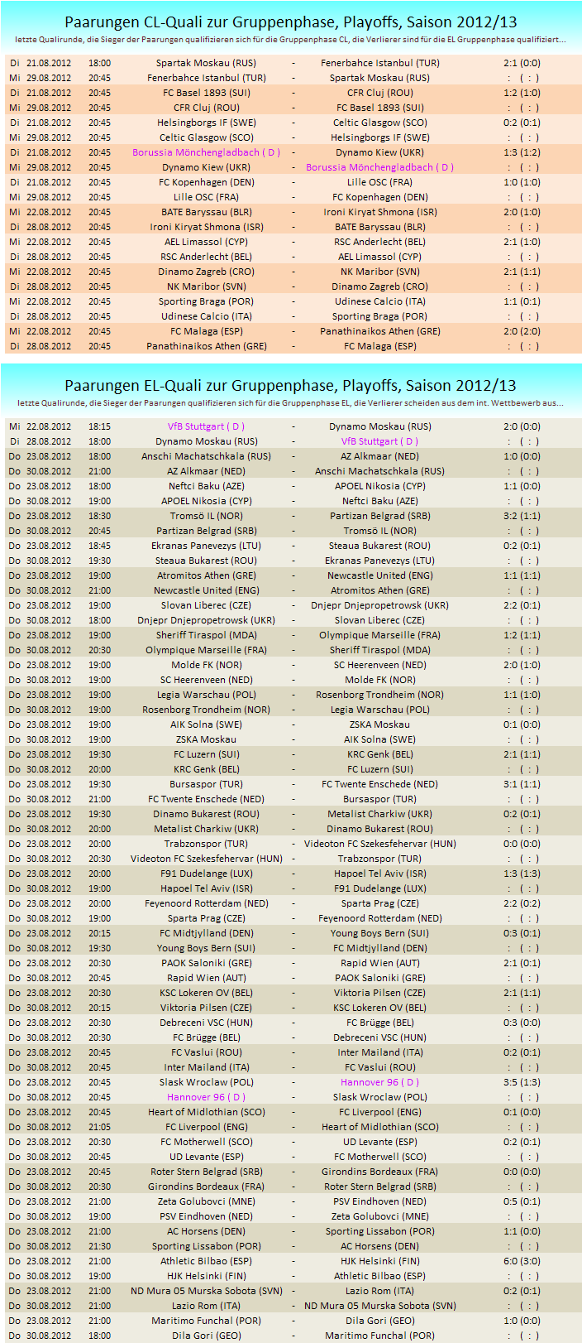Click the score '2:0 (1:0)' of Molde vs Heerenveen
This screenshot has height=1343, width=582.
click(522, 665)
